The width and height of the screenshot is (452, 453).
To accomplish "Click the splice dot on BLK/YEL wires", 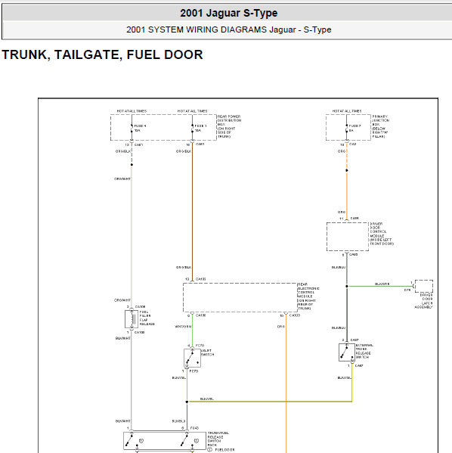I will (187, 402).
